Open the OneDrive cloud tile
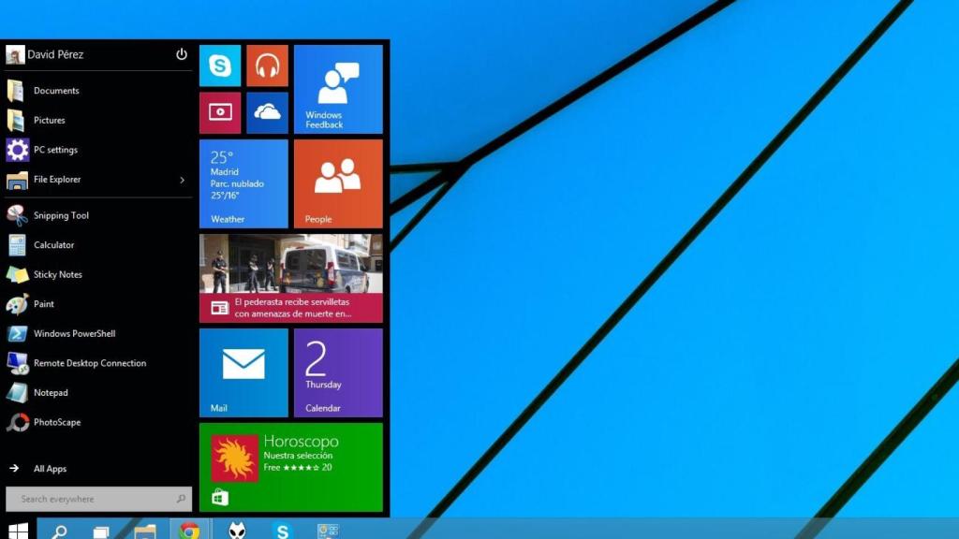This screenshot has height=539, width=959. pyautogui.click(x=268, y=112)
